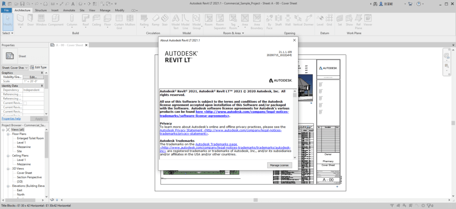456x209 pixels.
Task: Click Edit Type in Properties
Action: (38, 67)
